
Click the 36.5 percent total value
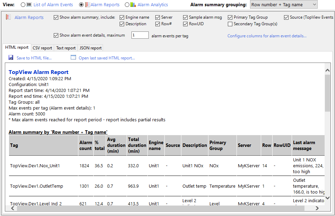(x=99, y=166)
